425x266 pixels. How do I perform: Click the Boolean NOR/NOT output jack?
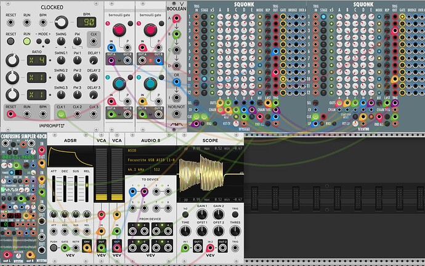(x=176, y=114)
